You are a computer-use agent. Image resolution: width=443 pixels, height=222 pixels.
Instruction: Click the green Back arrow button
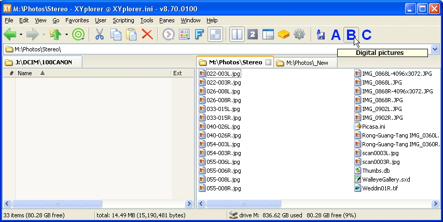click(x=10, y=35)
